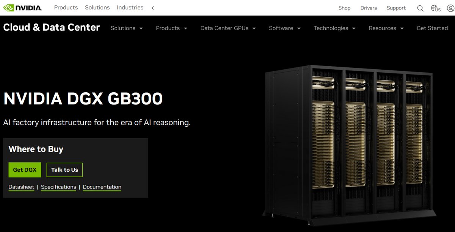
Task: Click the Talk to Us button
Action: (x=64, y=170)
